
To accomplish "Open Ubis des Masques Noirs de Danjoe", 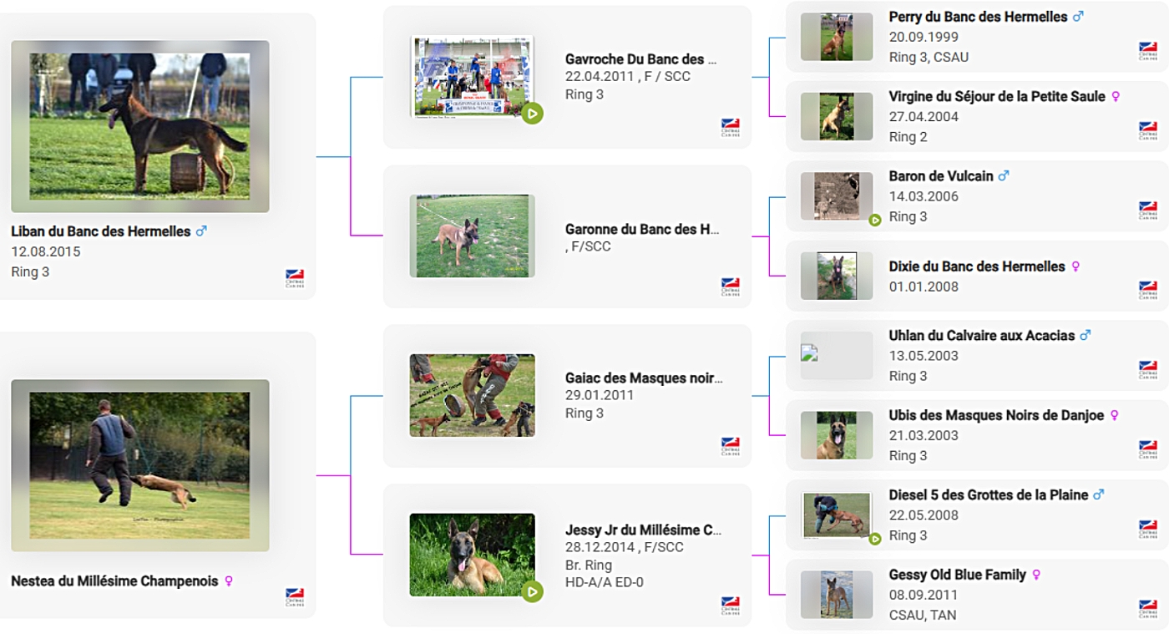I will 996,415.
